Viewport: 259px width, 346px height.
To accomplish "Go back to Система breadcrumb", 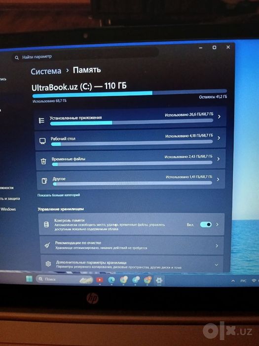I will [x=46, y=71].
